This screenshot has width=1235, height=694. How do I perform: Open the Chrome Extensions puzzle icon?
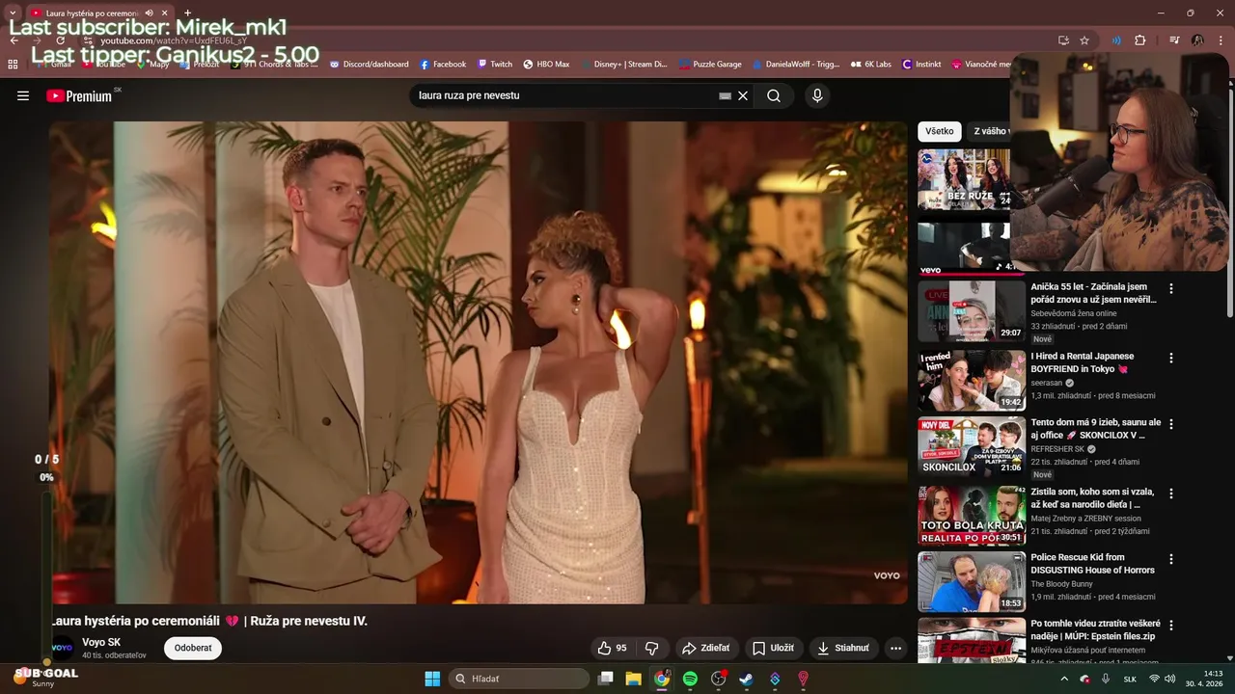pos(1139,40)
